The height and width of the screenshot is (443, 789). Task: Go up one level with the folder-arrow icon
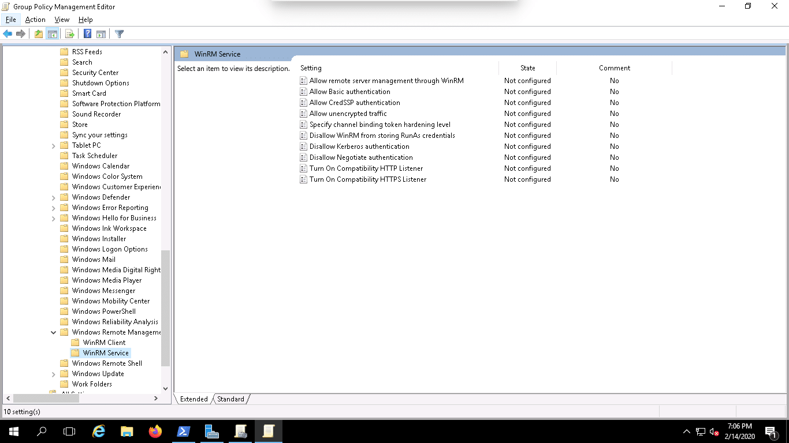39,34
